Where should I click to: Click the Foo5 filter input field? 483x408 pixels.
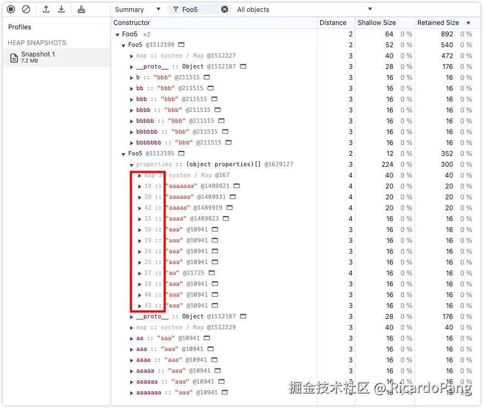(x=200, y=10)
